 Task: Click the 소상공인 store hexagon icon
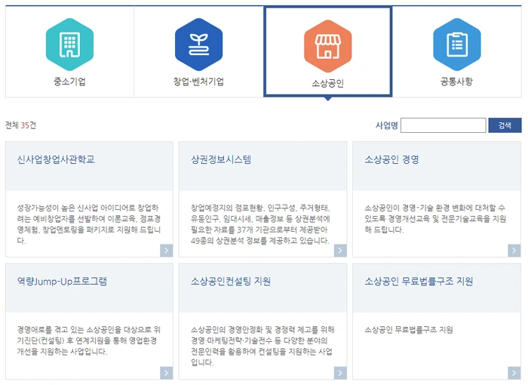[x=328, y=46]
